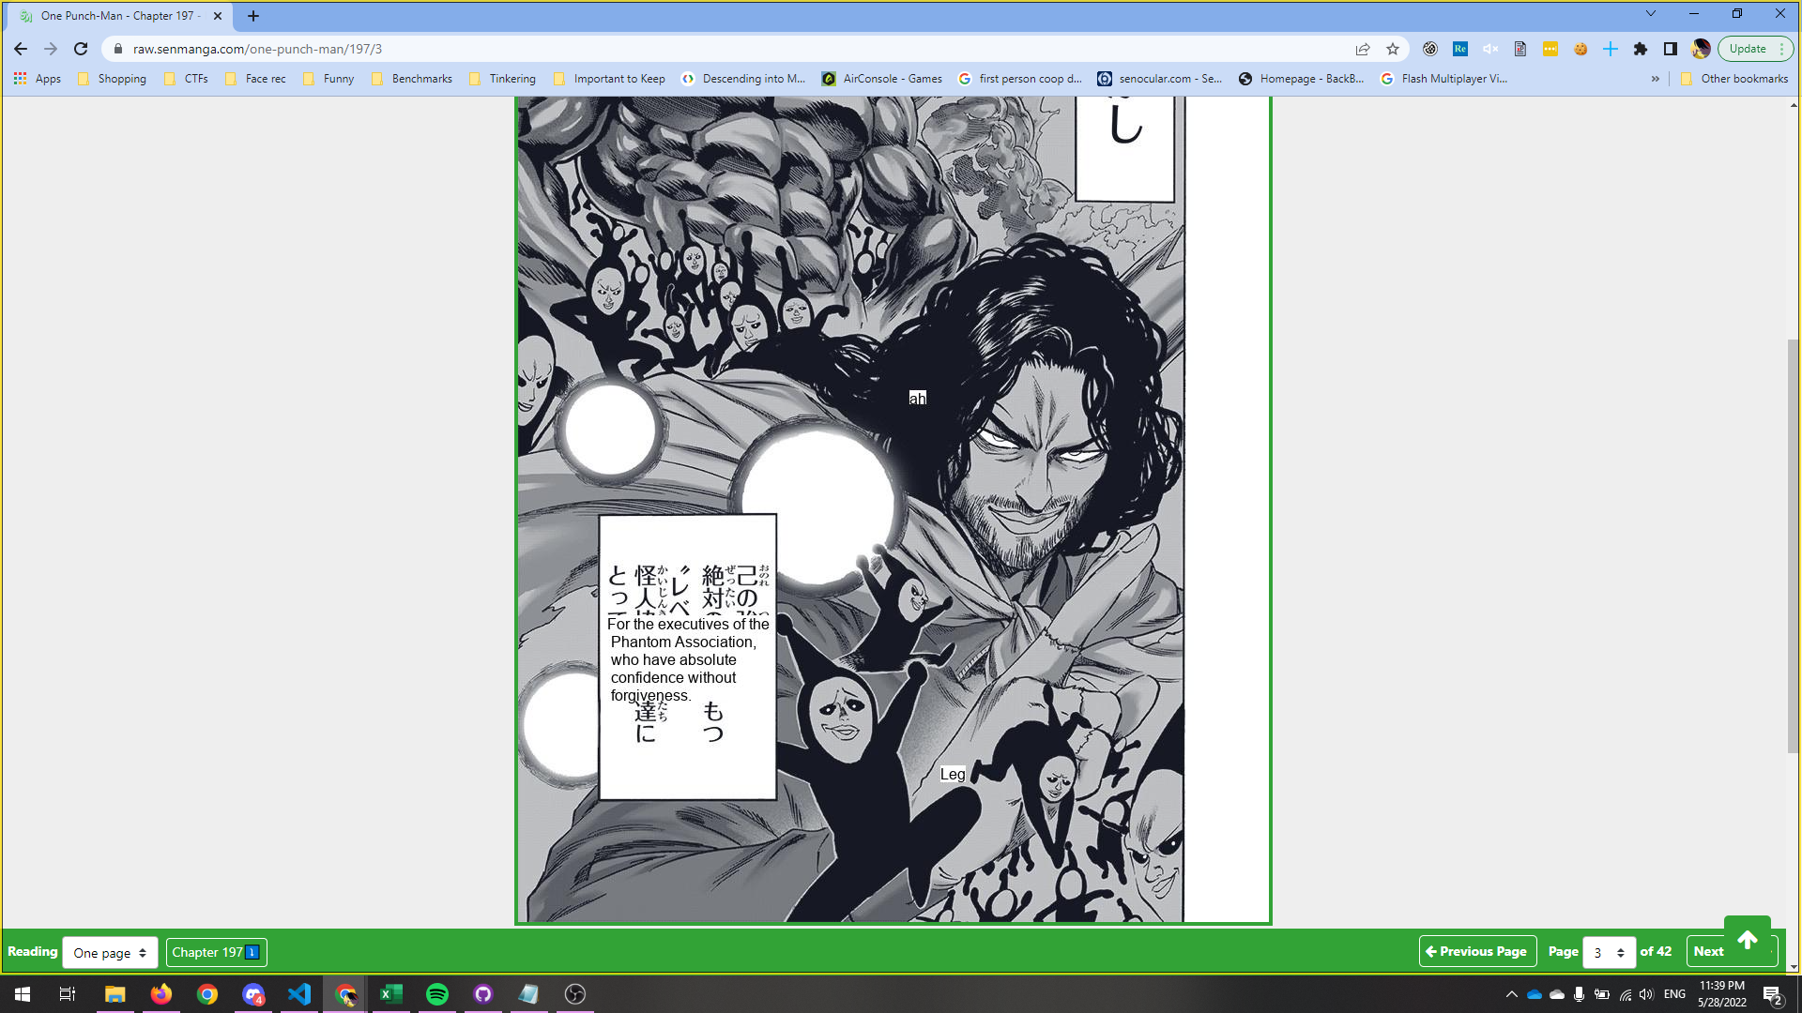Image resolution: width=1802 pixels, height=1013 pixels.
Task: Click the scroll-to-top arrow button
Action: [1747, 940]
